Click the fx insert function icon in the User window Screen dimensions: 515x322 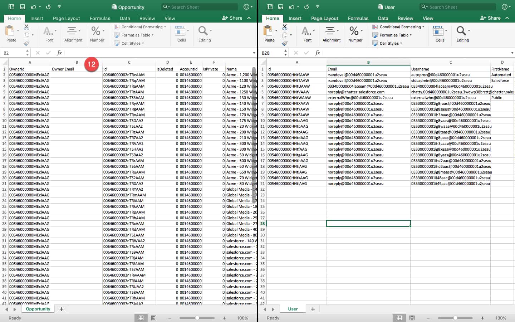coord(317,53)
